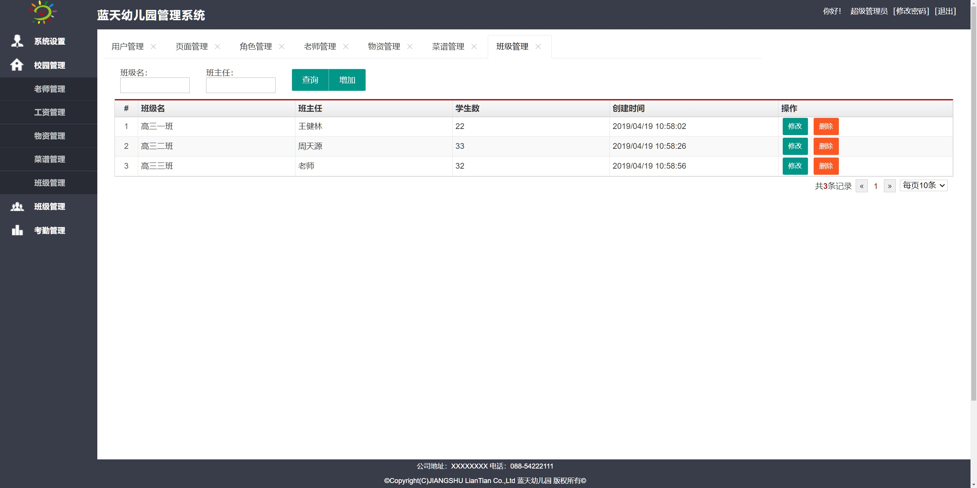Click the 高三一班 cell
The width and height of the screenshot is (977, 488).
[x=216, y=126]
